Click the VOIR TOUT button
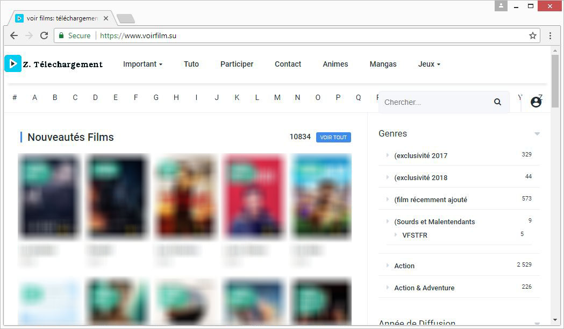 (333, 138)
